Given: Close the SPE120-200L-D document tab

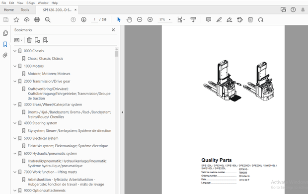Looking at the screenshot, I should [x=76, y=10].
